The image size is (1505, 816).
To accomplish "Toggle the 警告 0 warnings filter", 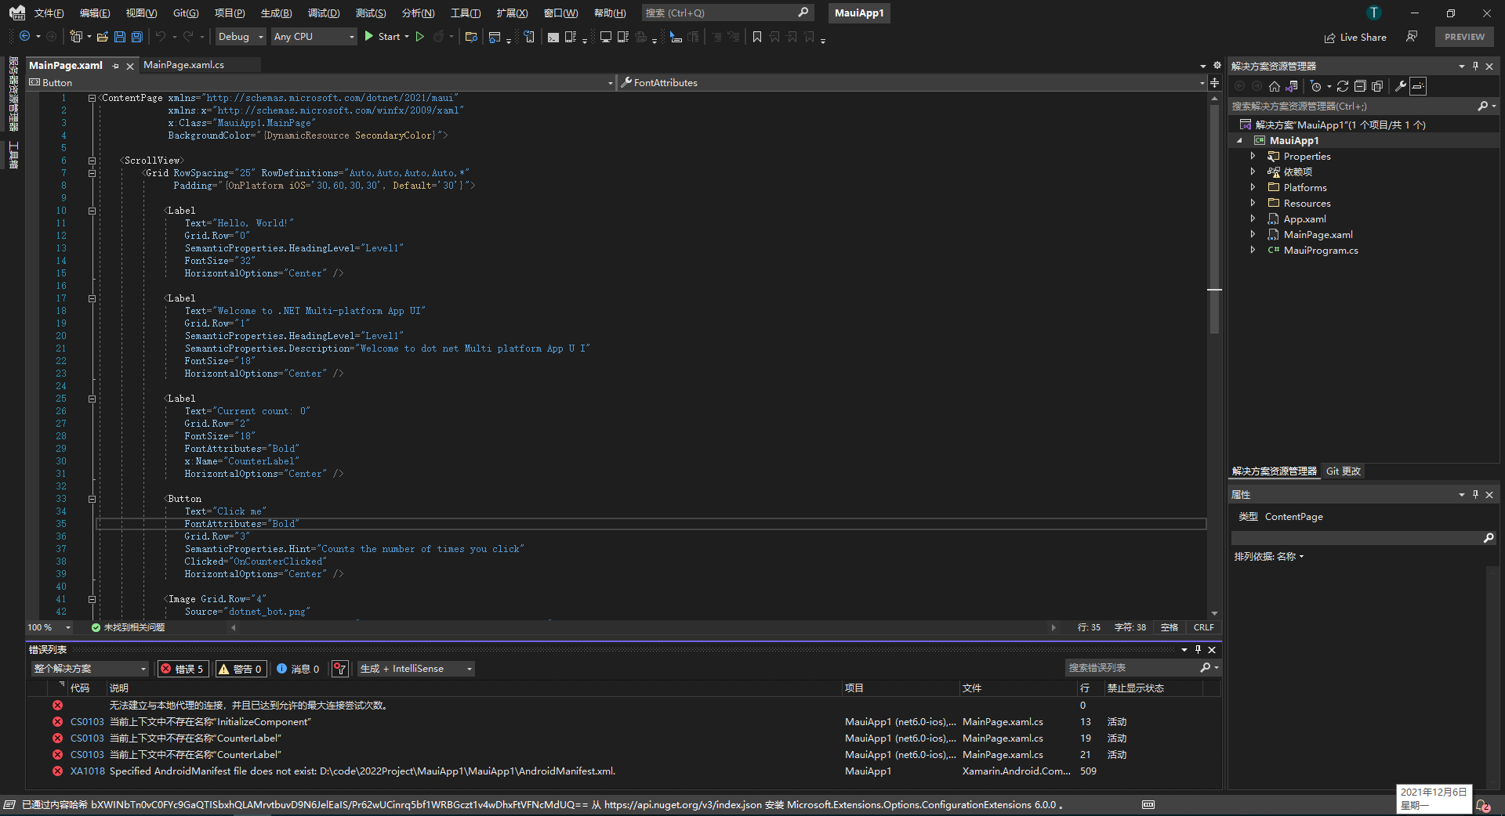I will (x=240, y=669).
